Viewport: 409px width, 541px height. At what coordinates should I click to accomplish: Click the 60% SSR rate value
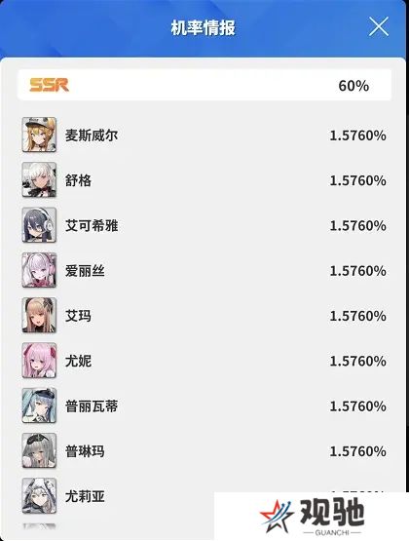pos(353,86)
